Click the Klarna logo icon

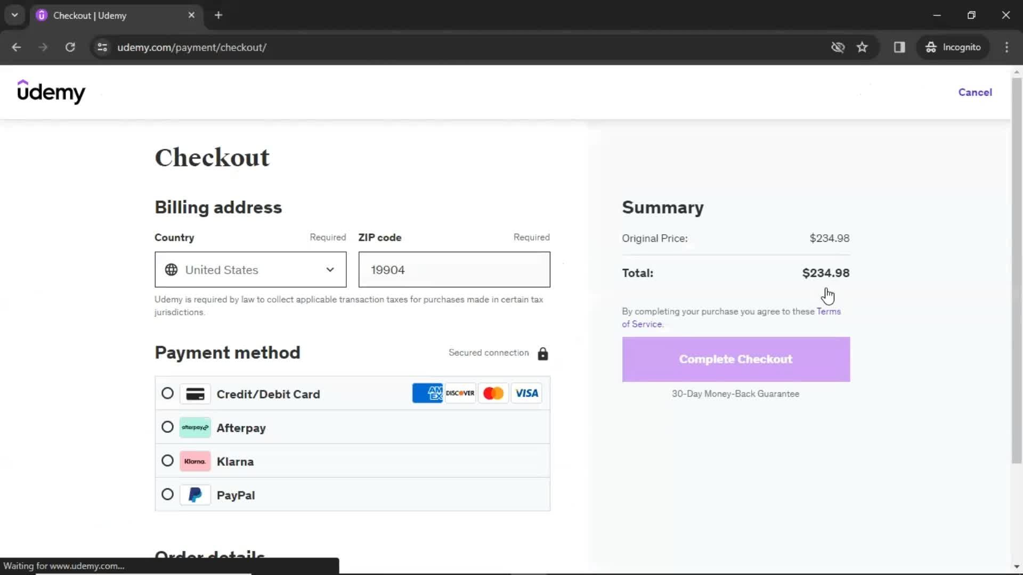(194, 461)
